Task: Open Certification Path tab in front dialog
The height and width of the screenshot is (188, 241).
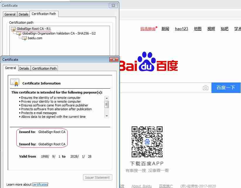Action: tap(44, 68)
